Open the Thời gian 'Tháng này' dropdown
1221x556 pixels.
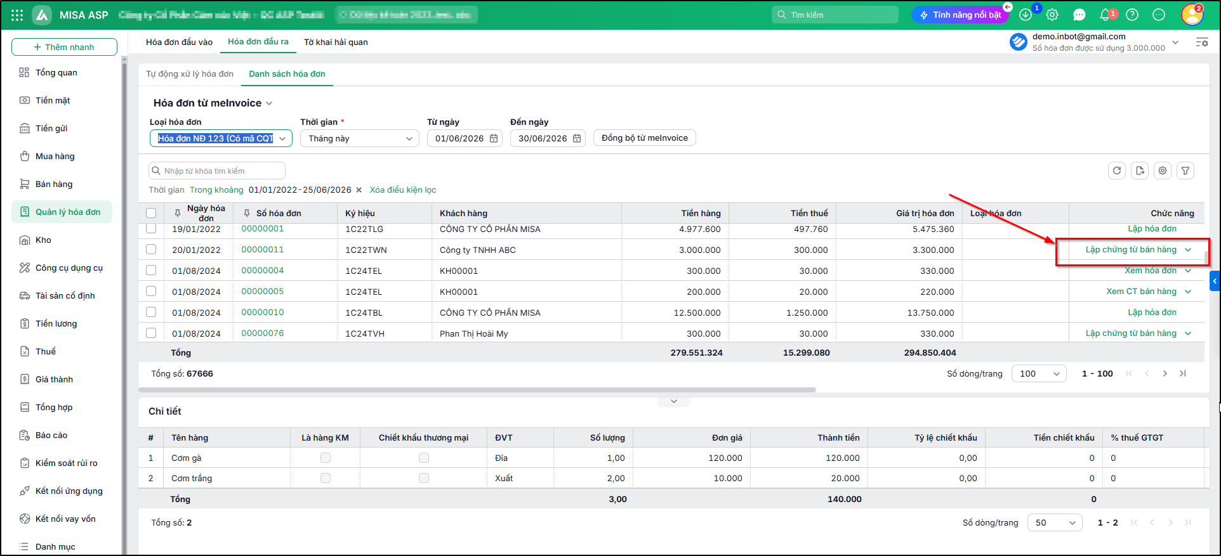[x=360, y=138]
